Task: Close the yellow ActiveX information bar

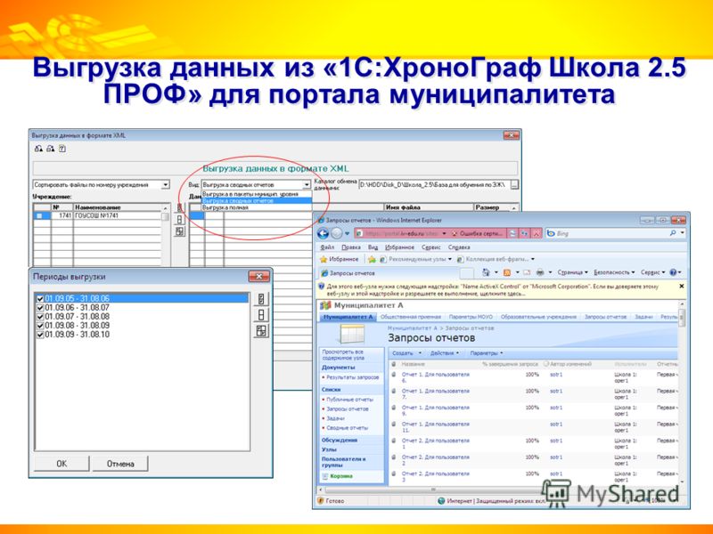Action: coord(681,287)
